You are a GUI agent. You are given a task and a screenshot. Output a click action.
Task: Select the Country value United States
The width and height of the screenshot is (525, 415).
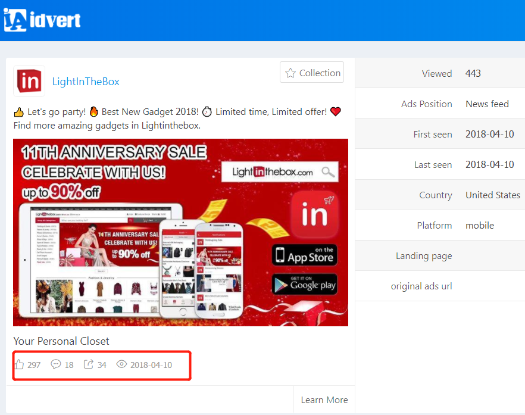pyautogui.click(x=493, y=195)
